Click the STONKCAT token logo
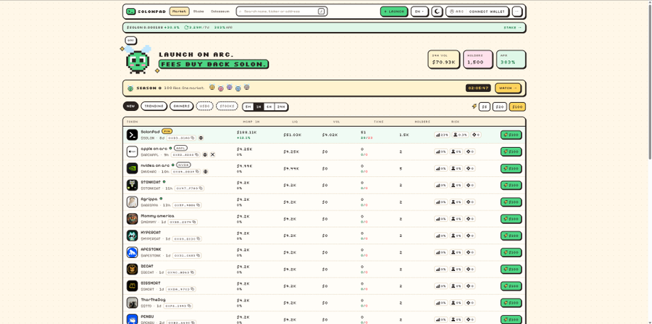 click(132, 185)
